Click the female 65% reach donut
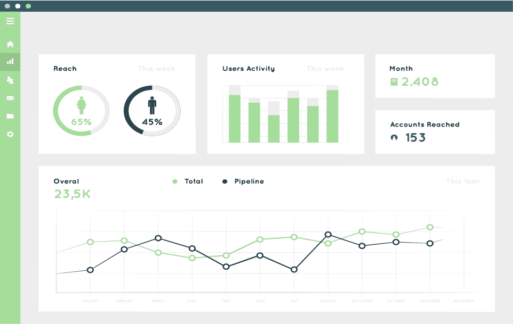The image size is (513, 324). (x=81, y=111)
